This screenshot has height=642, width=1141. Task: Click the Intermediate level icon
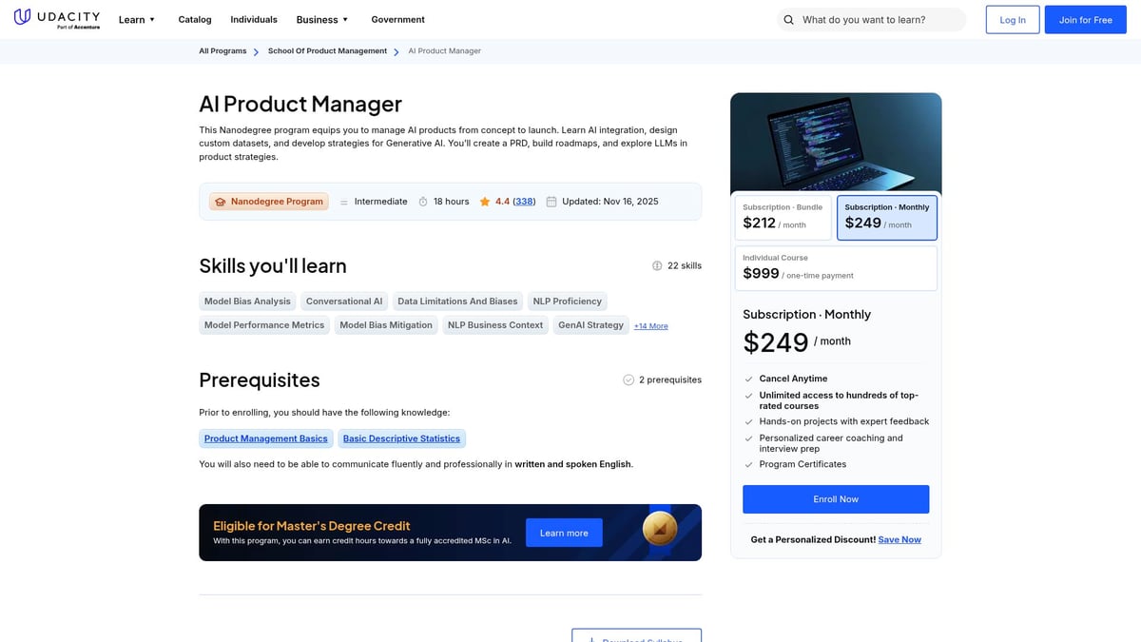(344, 202)
